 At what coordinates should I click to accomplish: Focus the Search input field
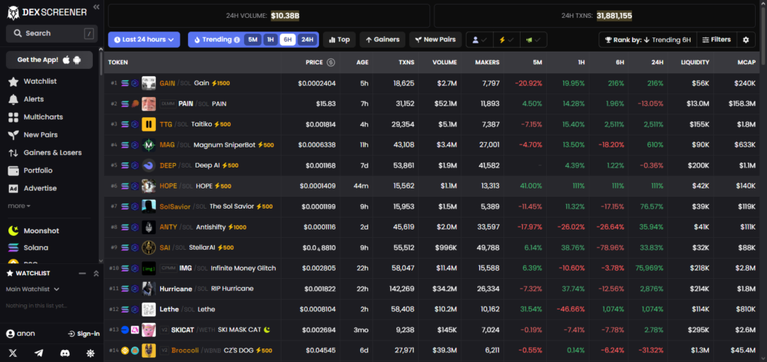[x=52, y=33]
